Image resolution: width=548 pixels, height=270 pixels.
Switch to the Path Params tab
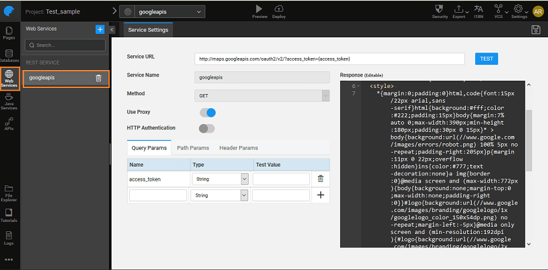[x=192, y=148]
